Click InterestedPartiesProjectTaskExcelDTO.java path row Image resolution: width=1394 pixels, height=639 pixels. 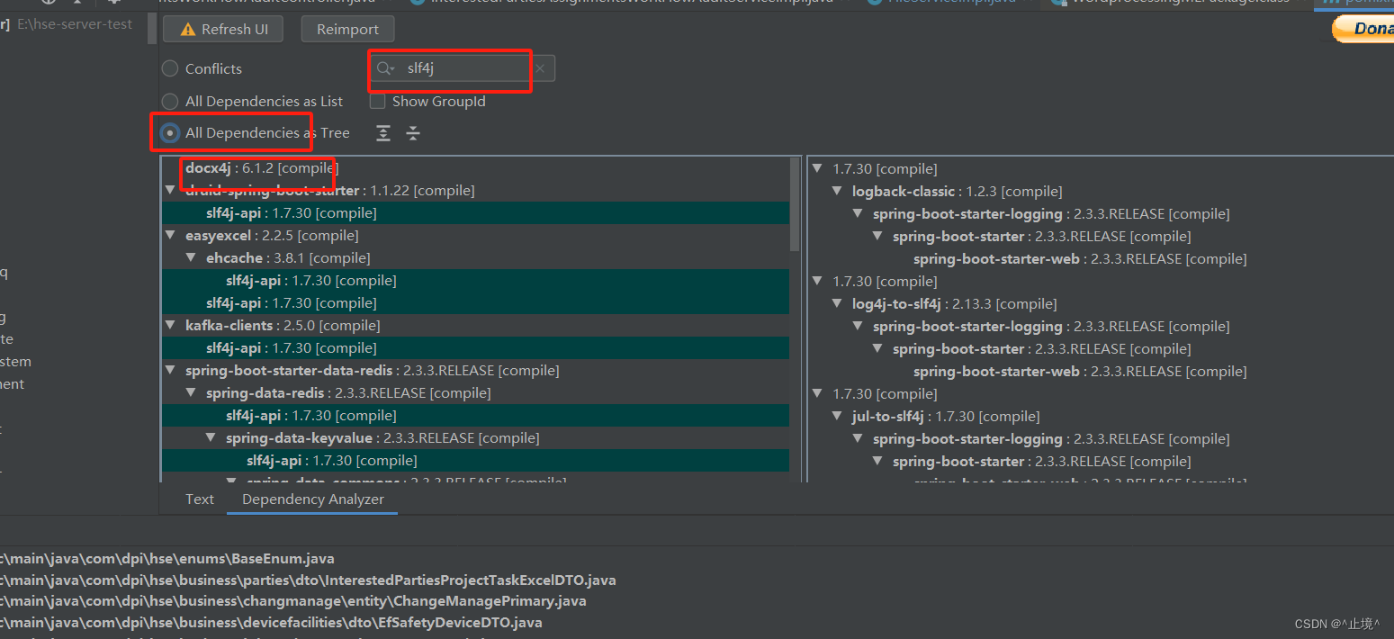(x=308, y=580)
